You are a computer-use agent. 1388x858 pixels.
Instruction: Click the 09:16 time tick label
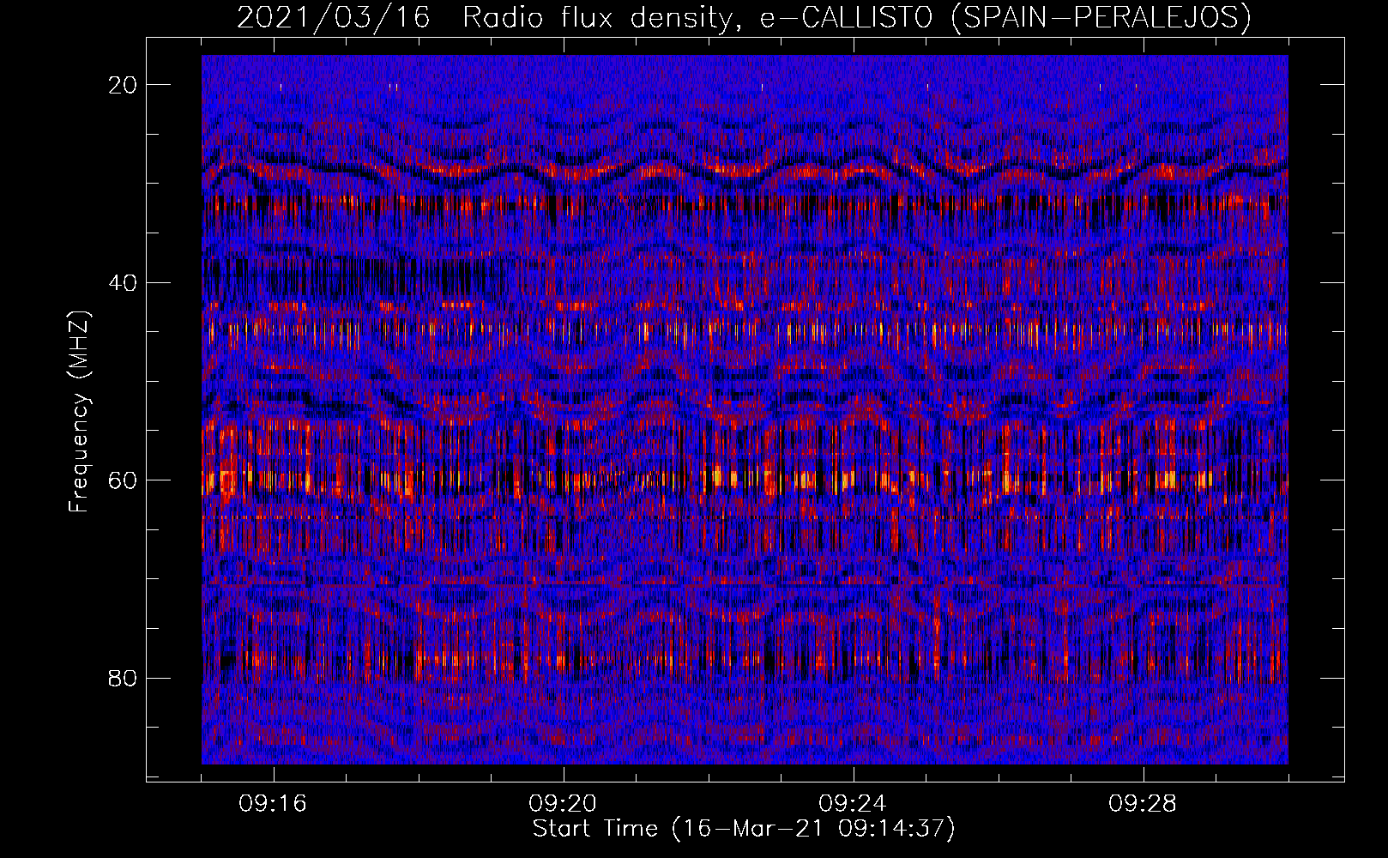pyautogui.click(x=273, y=804)
